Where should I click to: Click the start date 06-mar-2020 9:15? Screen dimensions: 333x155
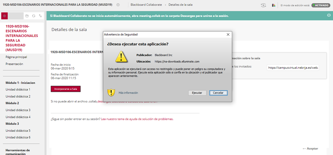click(63, 68)
